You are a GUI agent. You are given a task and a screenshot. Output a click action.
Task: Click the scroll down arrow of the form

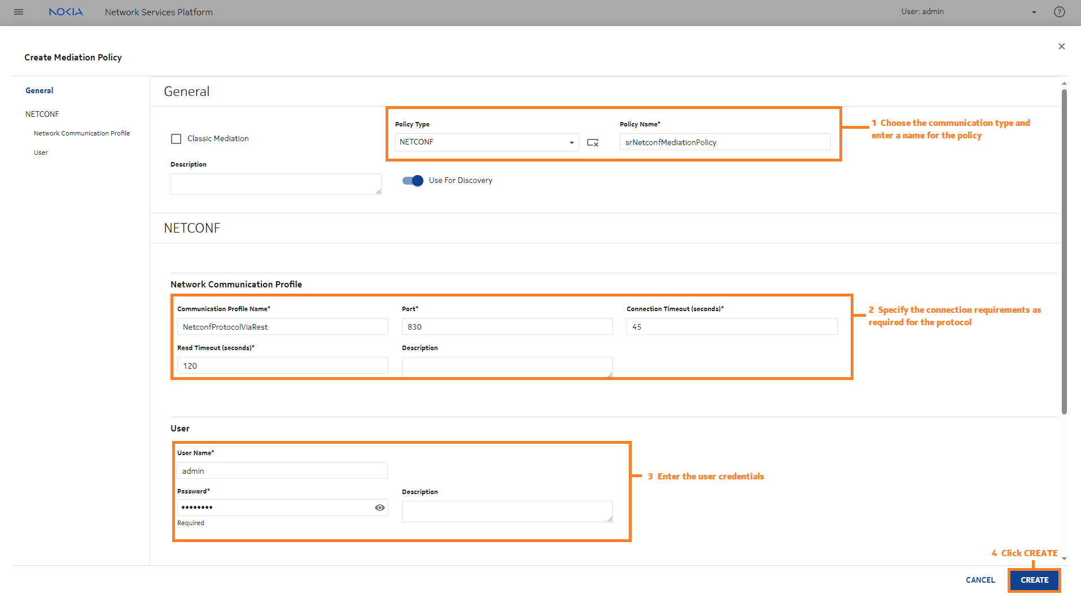[x=1064, y=558]
